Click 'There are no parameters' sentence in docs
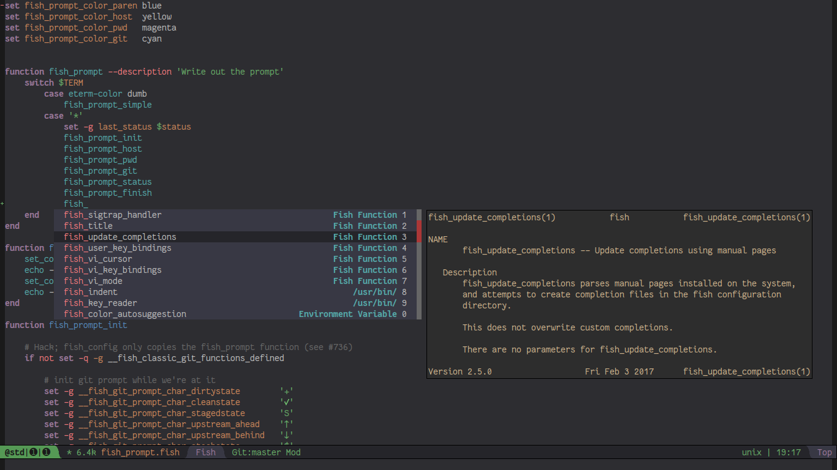The width and height of the screenshot is (837, 470). point(590,349)
